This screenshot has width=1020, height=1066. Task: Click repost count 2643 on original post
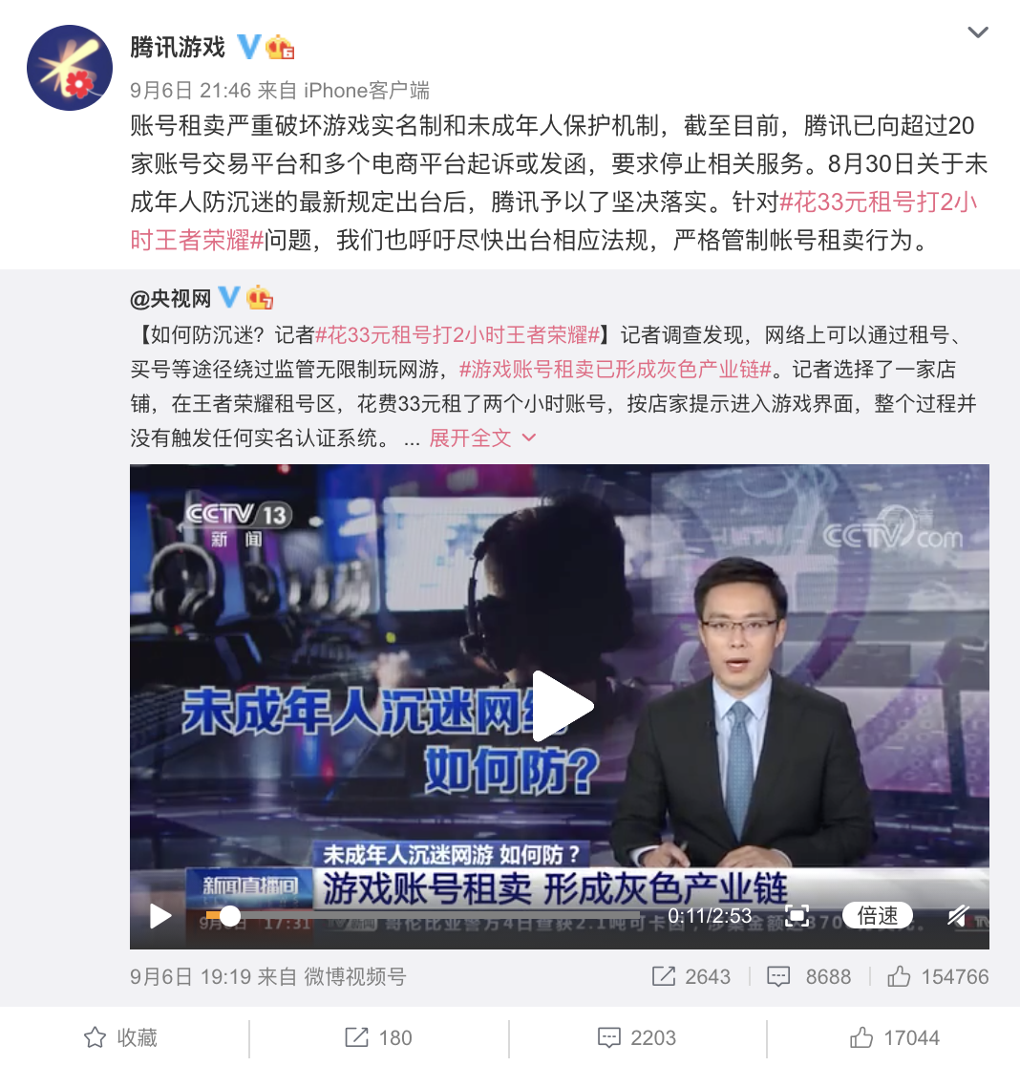tap(691, 976)
